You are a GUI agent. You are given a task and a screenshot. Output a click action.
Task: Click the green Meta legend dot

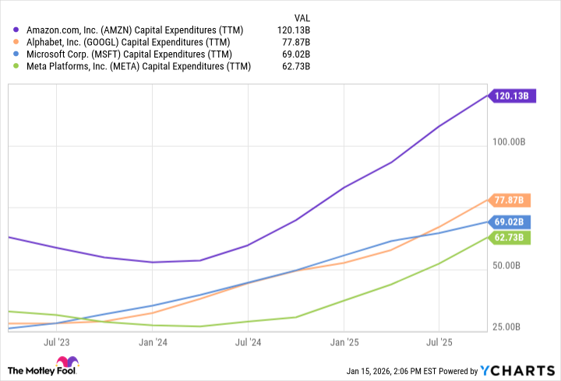(x=17, y=67)
